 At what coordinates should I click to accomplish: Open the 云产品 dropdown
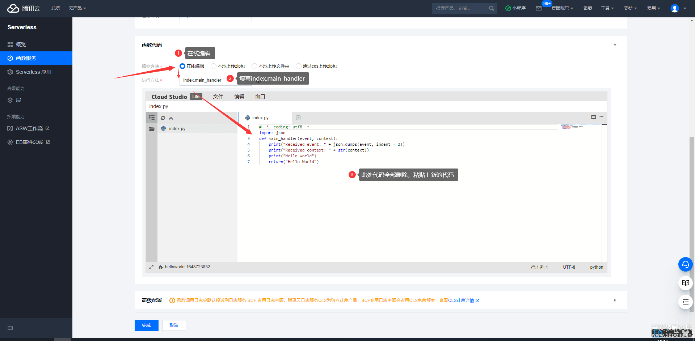click(77, 8)
